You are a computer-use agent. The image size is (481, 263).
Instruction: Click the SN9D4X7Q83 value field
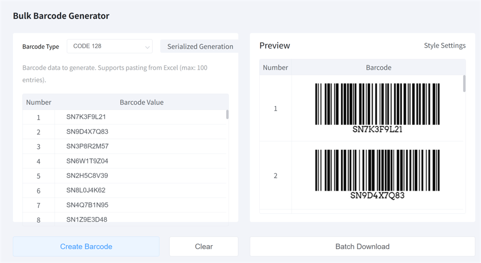[87, 132]
